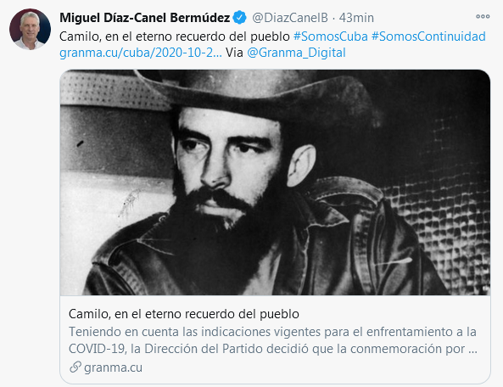
Task: Follow the granma.cu/cuba/2020-10-2... URL
Action: click(x=141, y=53)
